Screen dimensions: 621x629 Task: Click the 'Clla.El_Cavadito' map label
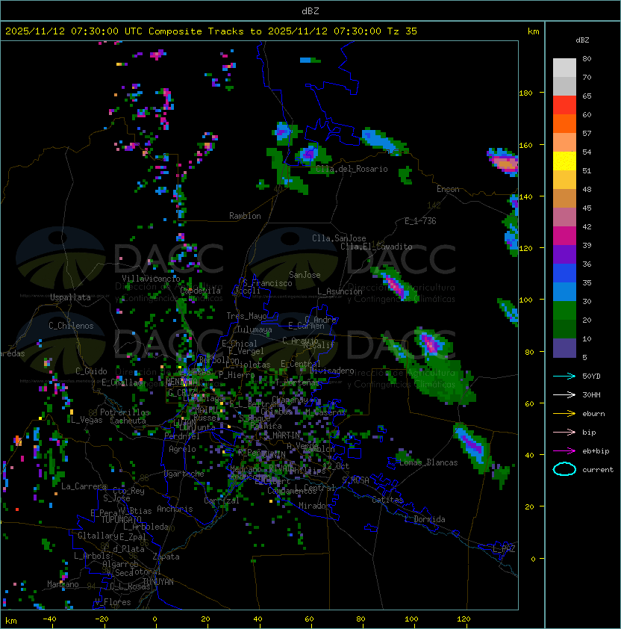pos(376,247)
